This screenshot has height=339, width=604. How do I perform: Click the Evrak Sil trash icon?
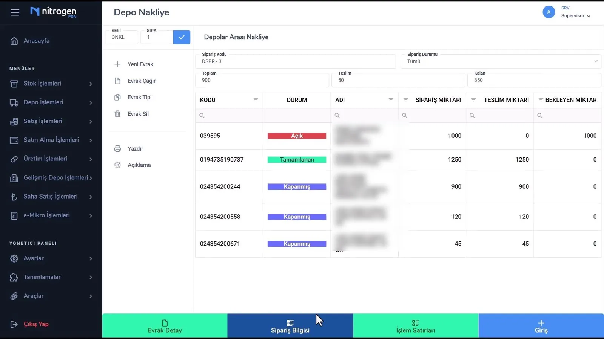[117, 114]
